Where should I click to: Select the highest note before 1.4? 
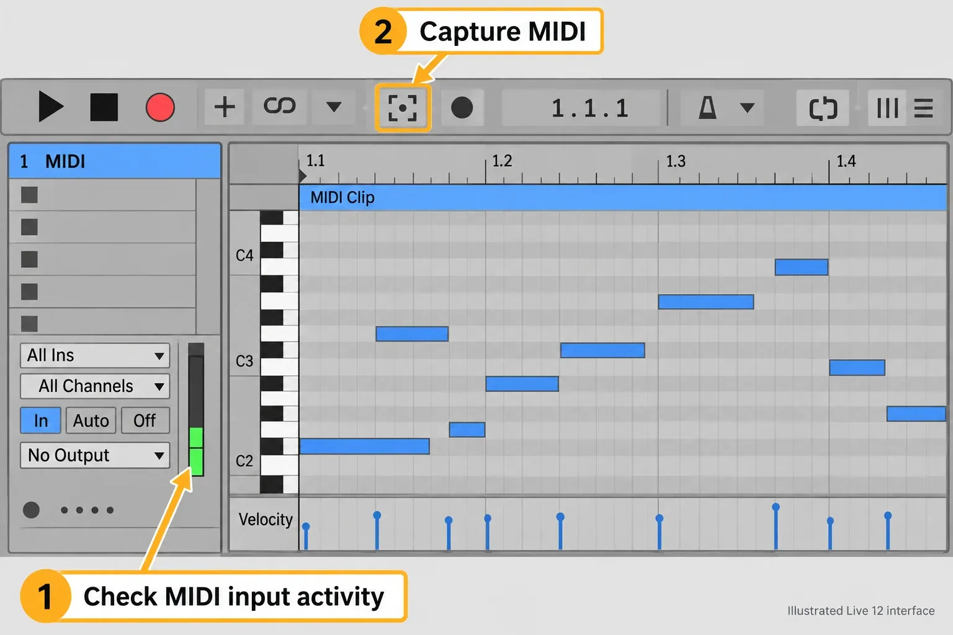(x=801, y=267)
